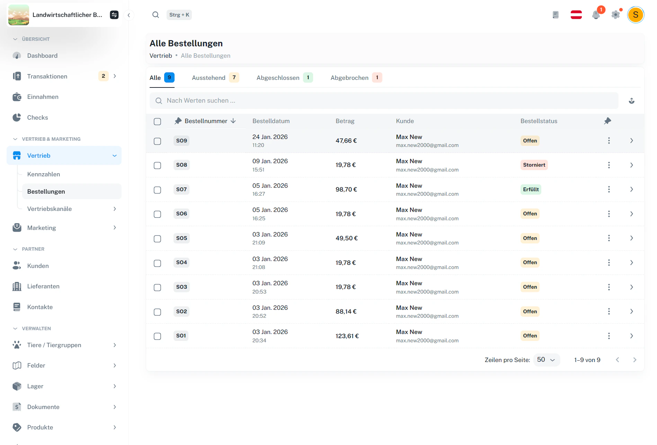
Task: Open the documentation book icon
Action: click(x=556, y=15)
